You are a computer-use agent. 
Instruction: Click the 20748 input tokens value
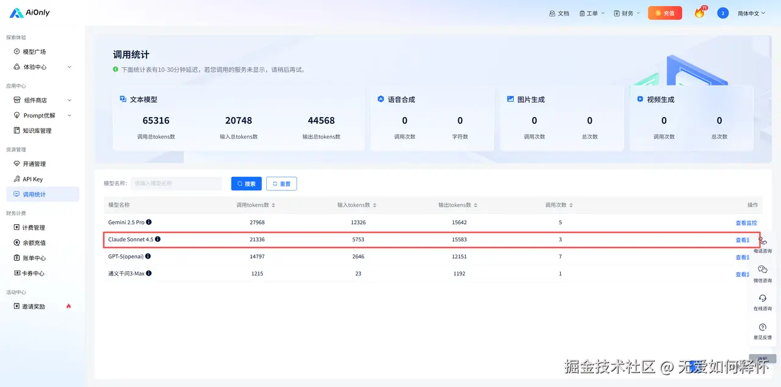point(239,121)
